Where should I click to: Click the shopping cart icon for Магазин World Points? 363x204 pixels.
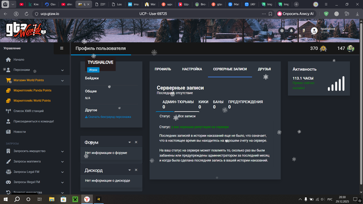point(9,80)
